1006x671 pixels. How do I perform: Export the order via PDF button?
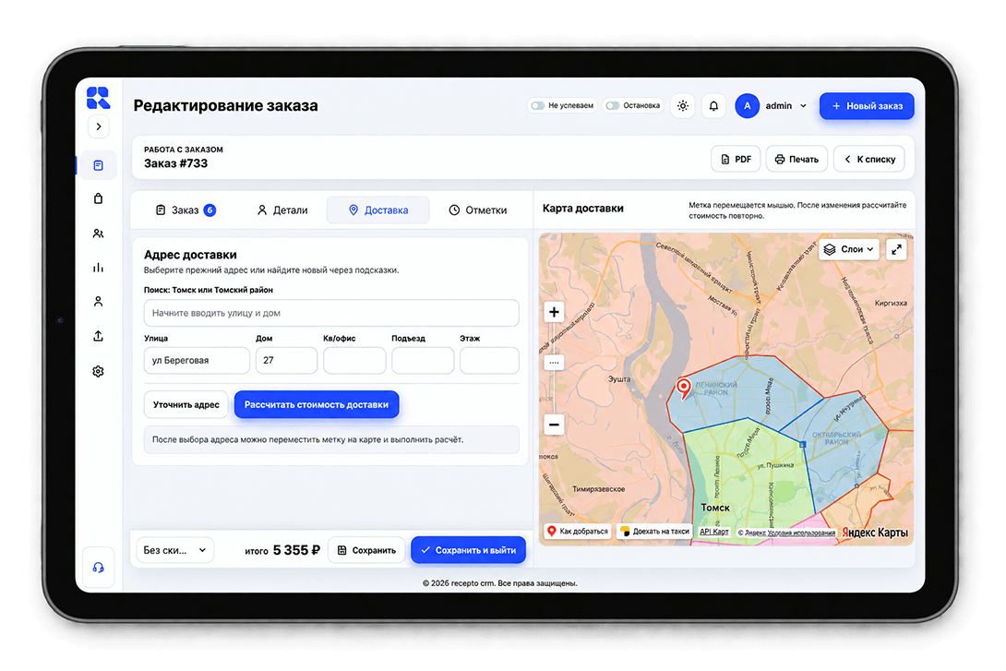click(x=736, y=159)
